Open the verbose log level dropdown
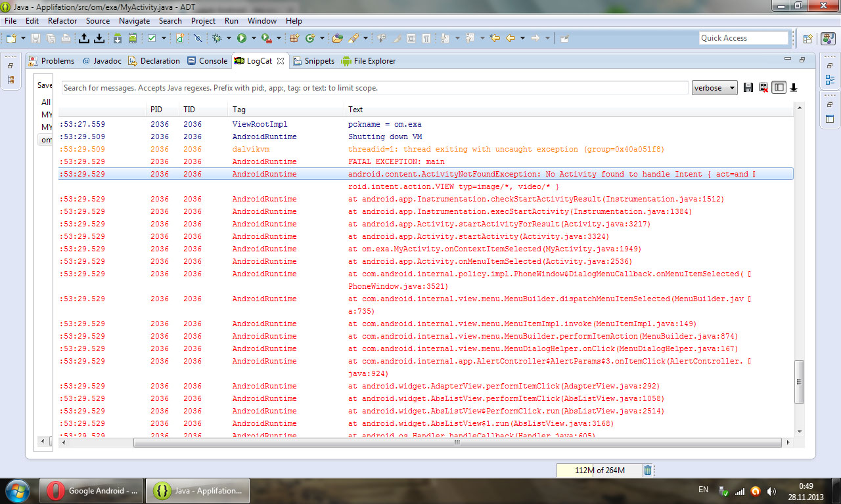 714,88
